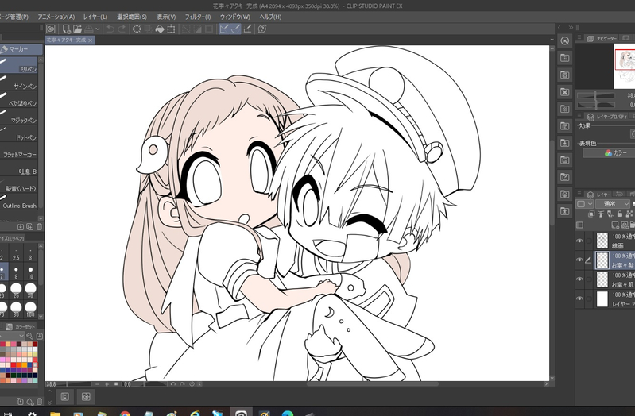Image resolution: width=635 pixels, height=416 pixels.
Task: Select brush size 8 preset
Action: pos(16,272)
